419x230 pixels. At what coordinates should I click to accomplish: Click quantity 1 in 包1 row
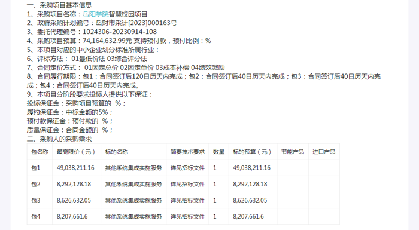[x=215, y=168]
